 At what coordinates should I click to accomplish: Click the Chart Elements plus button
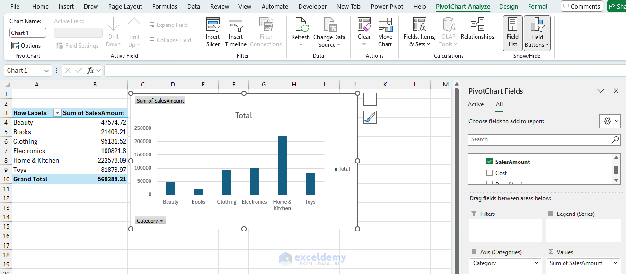click(370, 99)
